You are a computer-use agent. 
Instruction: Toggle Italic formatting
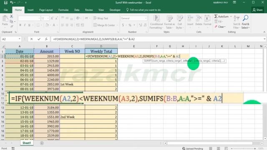point(25,25)
